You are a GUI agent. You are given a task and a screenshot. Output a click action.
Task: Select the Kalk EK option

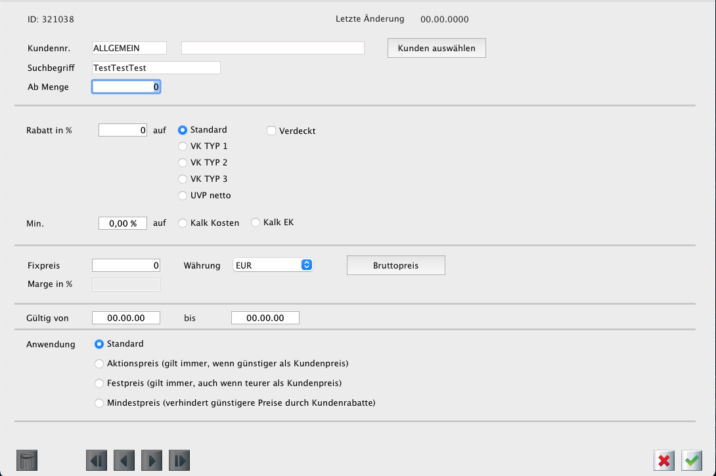[x=256, y=223]
